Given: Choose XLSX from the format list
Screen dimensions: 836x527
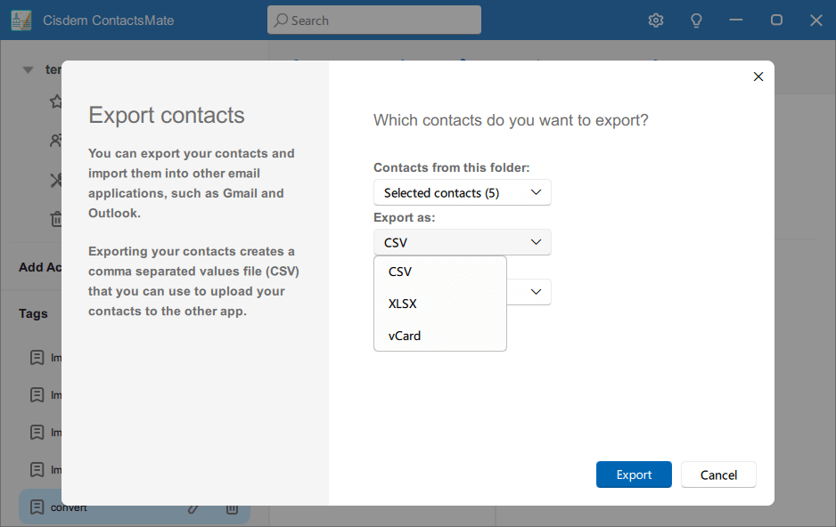Looking at the screenshot, I should (403, 304).
